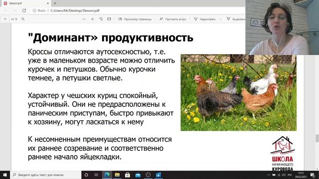The height and width of the screenshot is (179, 319).
Task: Click the 3lesson.pdf browser tab
Action: (25, 3)
